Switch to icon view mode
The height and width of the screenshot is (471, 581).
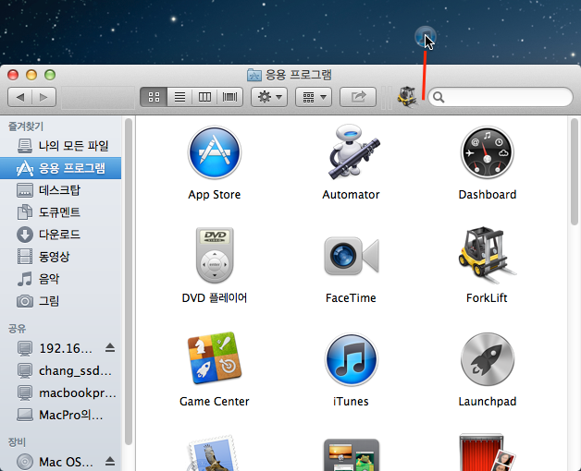point(154,97)
